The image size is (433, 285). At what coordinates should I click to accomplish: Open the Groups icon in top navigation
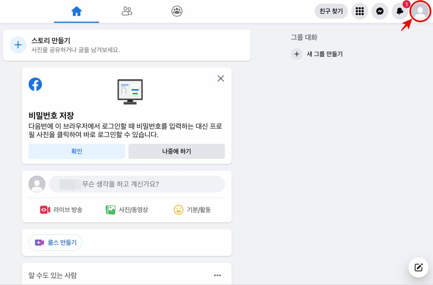177,11
